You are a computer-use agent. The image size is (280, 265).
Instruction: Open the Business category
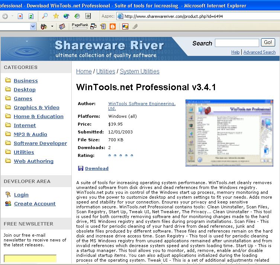tap(26, 81)
